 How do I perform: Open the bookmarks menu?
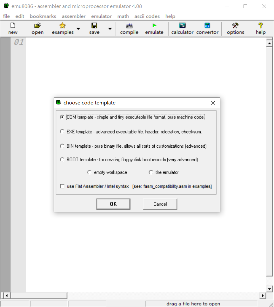(x=43, y=16)
